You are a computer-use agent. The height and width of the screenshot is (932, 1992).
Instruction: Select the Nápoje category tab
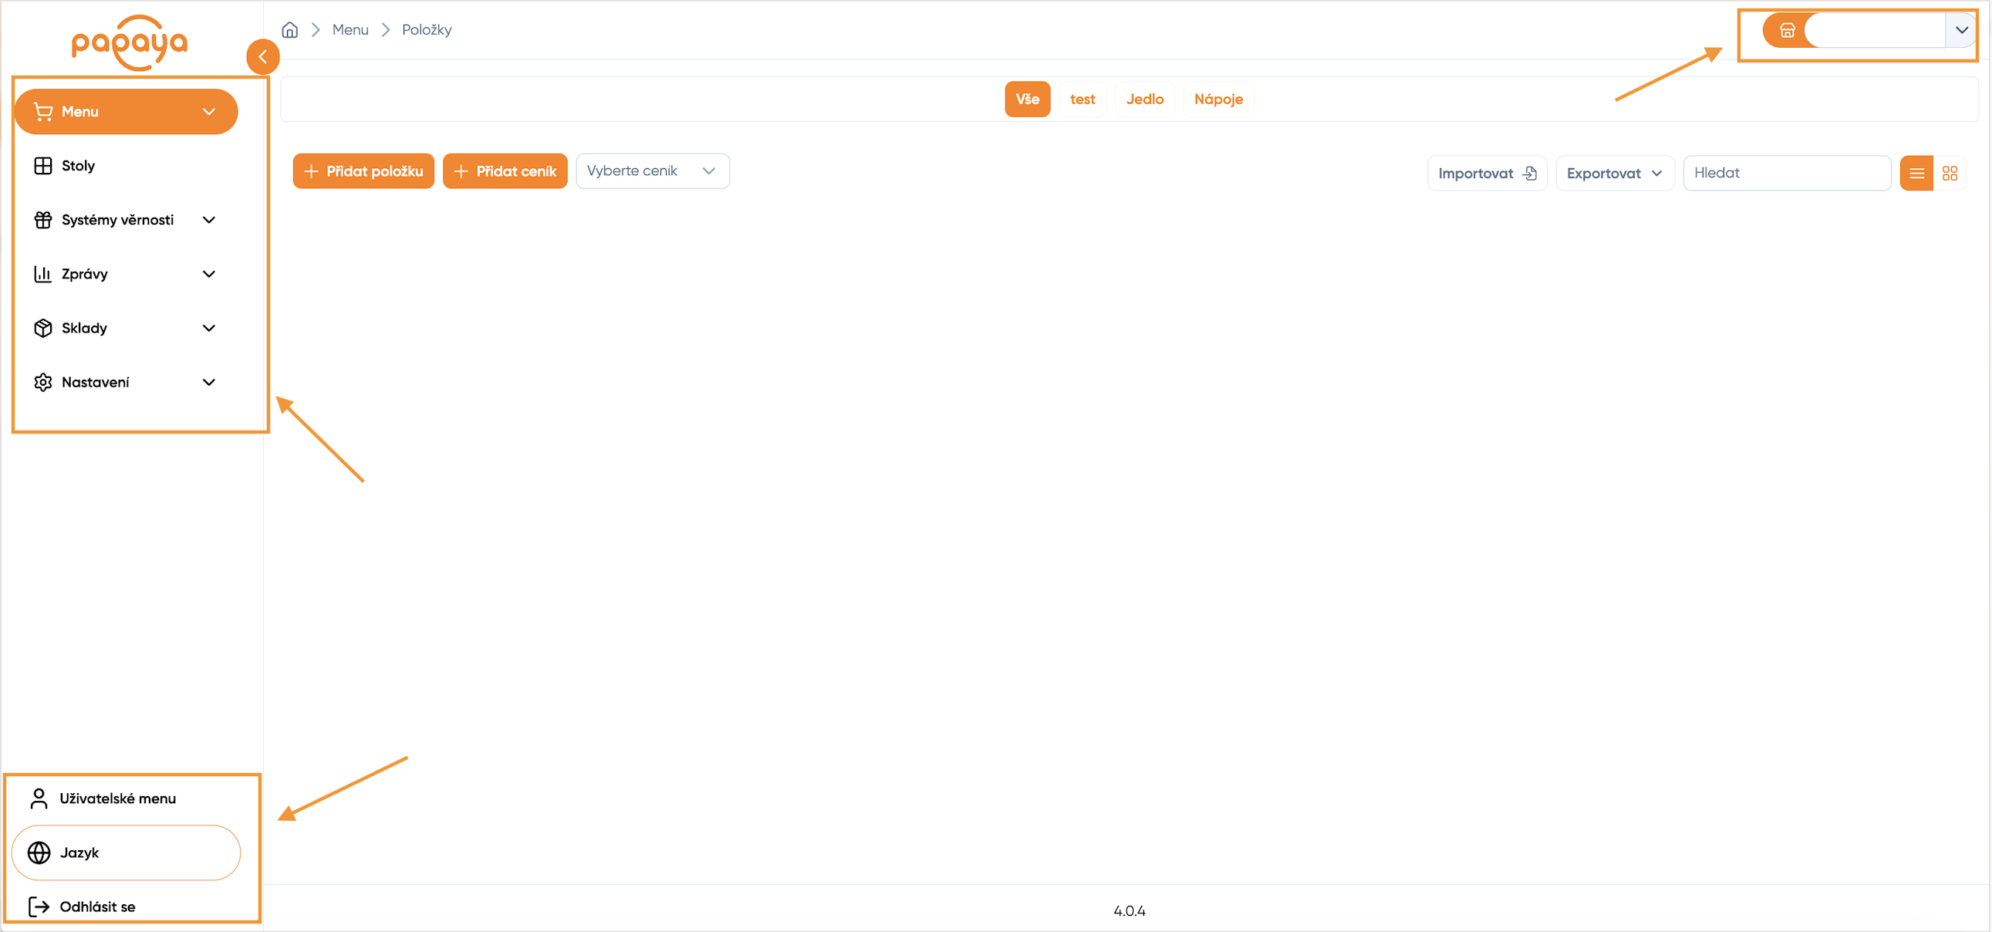tap(1218, 99)
